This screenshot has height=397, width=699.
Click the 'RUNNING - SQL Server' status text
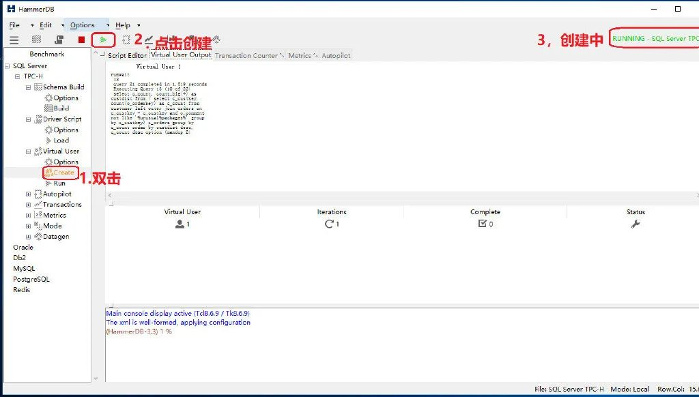[655, 38]
